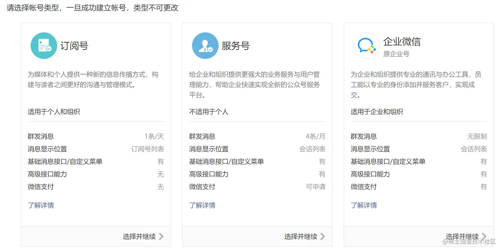
Task: Click 消息显示位置 label in the 订阅号 card
Action: tap(47, 149)
